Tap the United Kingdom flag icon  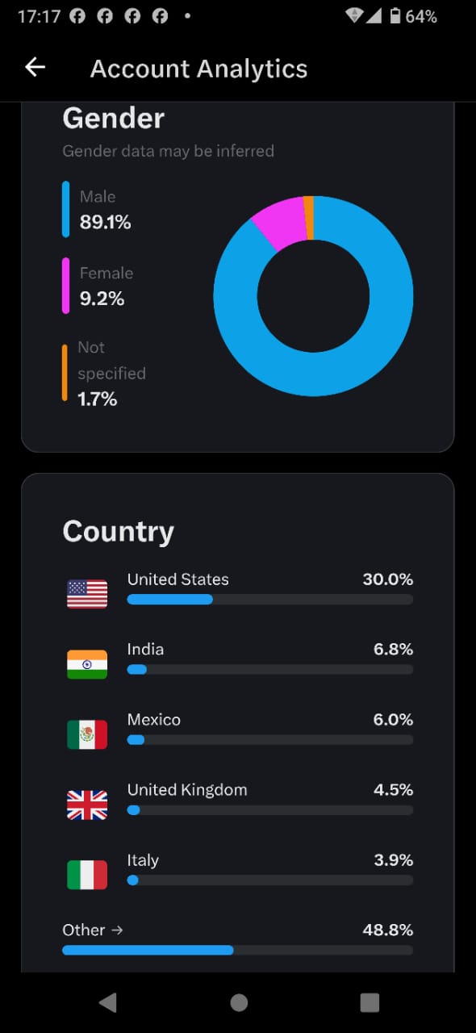point(87,805)
